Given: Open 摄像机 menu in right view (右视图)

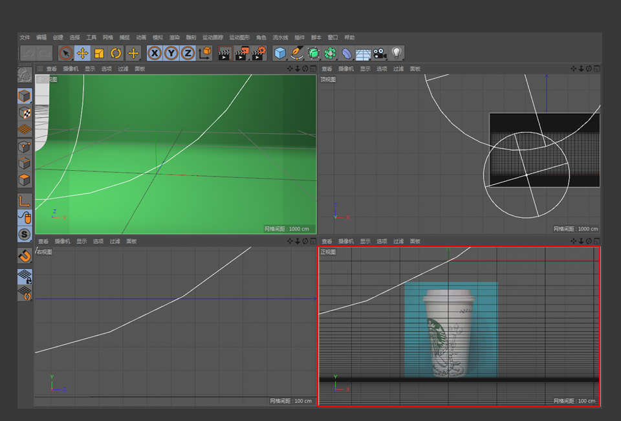Looking at the screenshot, I should click(63, 241).
